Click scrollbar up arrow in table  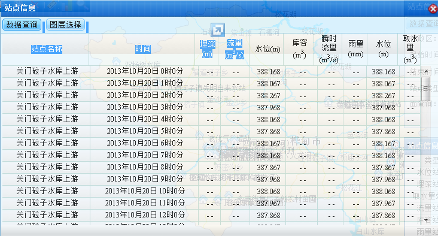(426, 72)
